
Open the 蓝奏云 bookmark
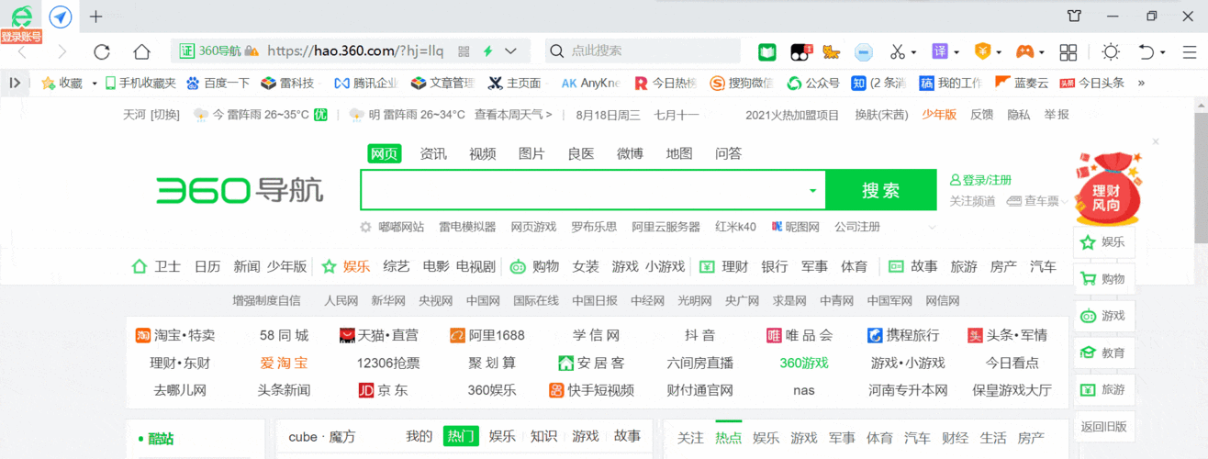pyautogui.click(x=1022, y=83)
